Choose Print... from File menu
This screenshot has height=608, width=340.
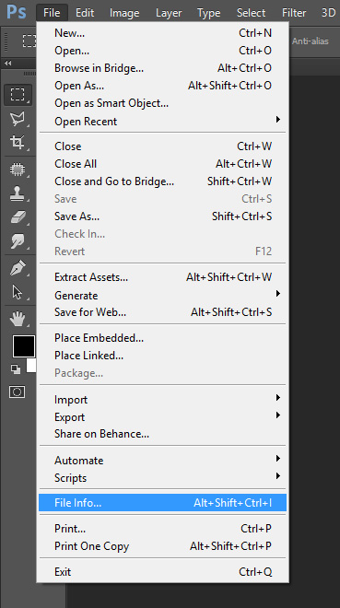click(x=163, y=529)
